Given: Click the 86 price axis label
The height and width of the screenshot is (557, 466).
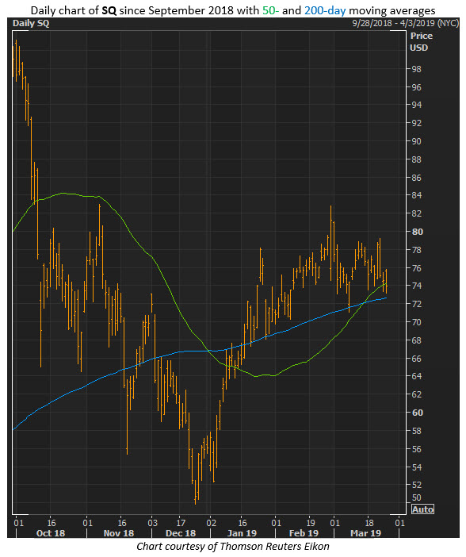Looking at the screenshot, I should 416,178.
